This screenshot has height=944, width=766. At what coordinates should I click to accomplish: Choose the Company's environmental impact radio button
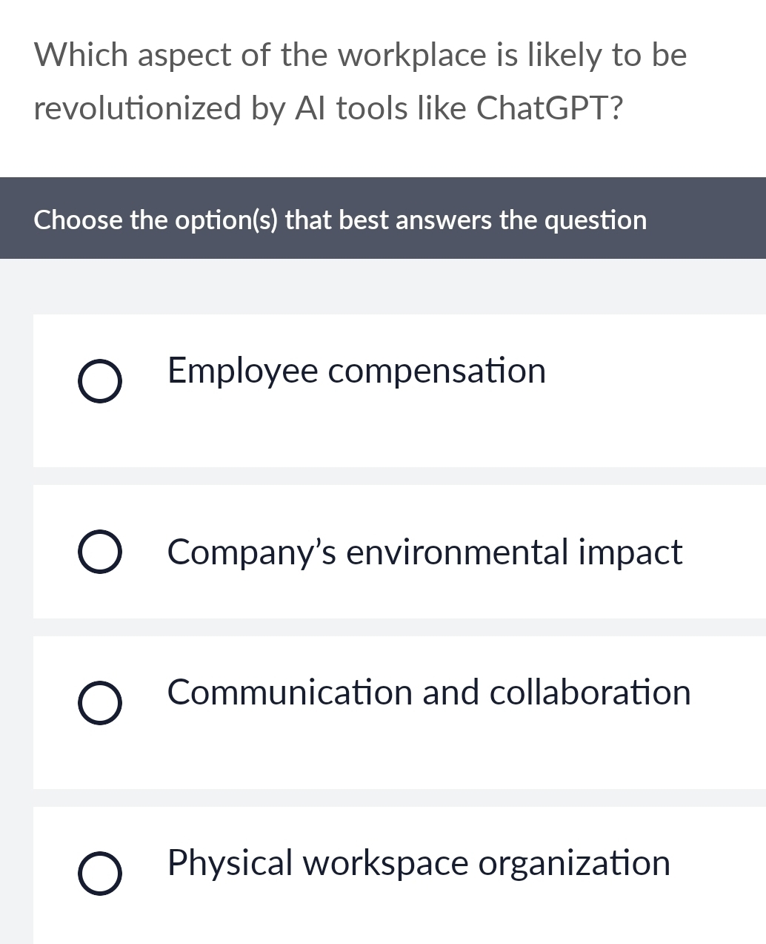pyautogui.click(x=99, y=552)
